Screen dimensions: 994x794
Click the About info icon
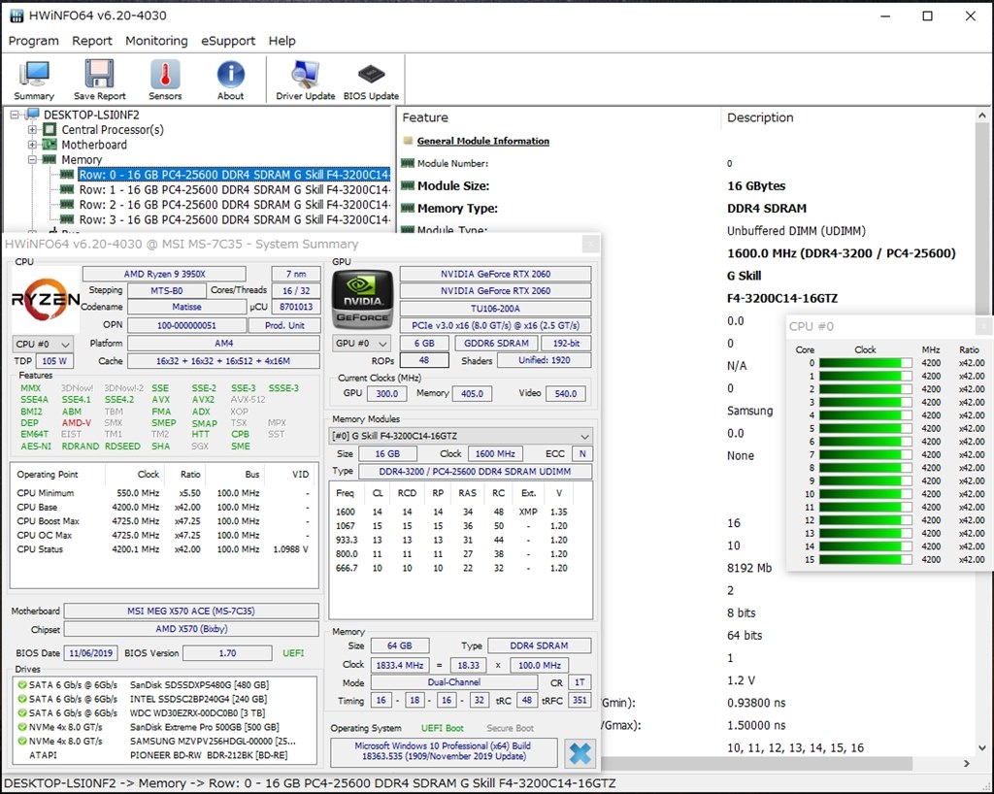(x=230, y=74)
